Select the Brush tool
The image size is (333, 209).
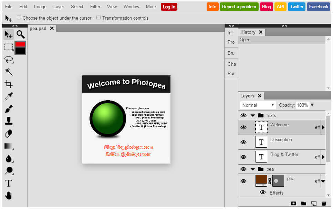(x=9, y=109)
